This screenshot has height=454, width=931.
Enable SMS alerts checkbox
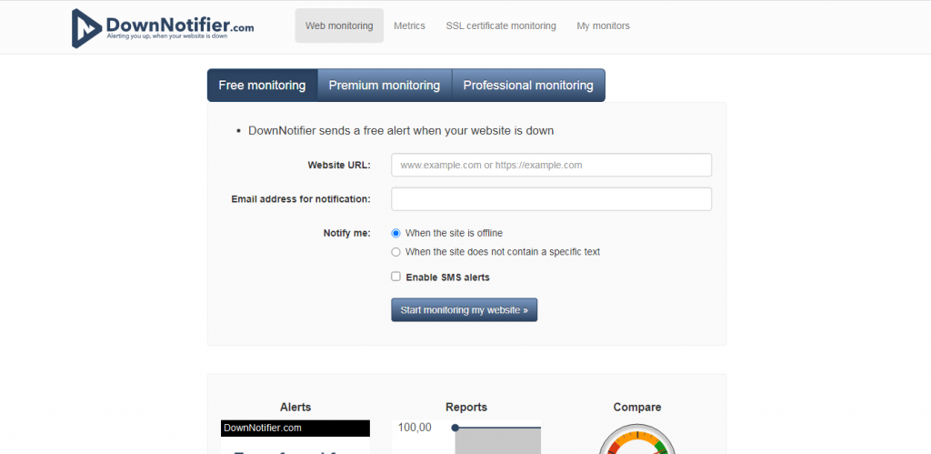(x=396, y=277)
